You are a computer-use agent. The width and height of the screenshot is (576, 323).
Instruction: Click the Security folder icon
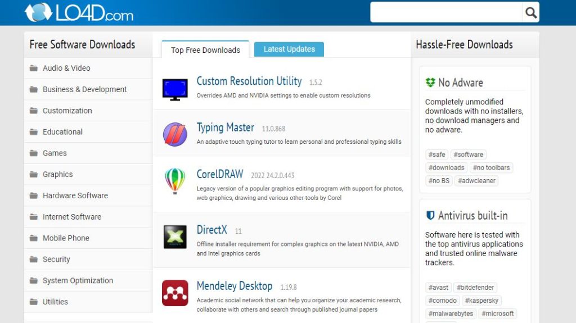point(34,260)
